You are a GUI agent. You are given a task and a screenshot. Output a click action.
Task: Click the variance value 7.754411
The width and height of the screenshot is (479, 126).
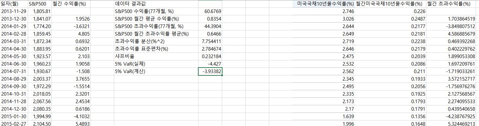click(210, 41)
